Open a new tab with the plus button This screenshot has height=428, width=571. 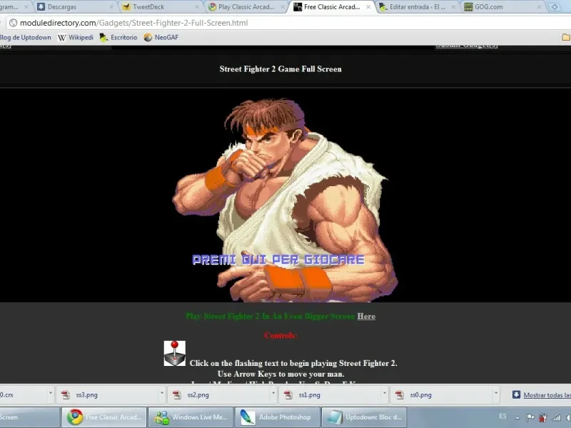pyautogui.click(x=555, y=7)
